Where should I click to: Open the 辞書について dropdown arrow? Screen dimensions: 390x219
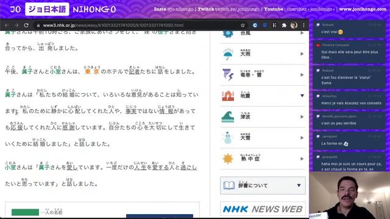[x=299, y=186]
